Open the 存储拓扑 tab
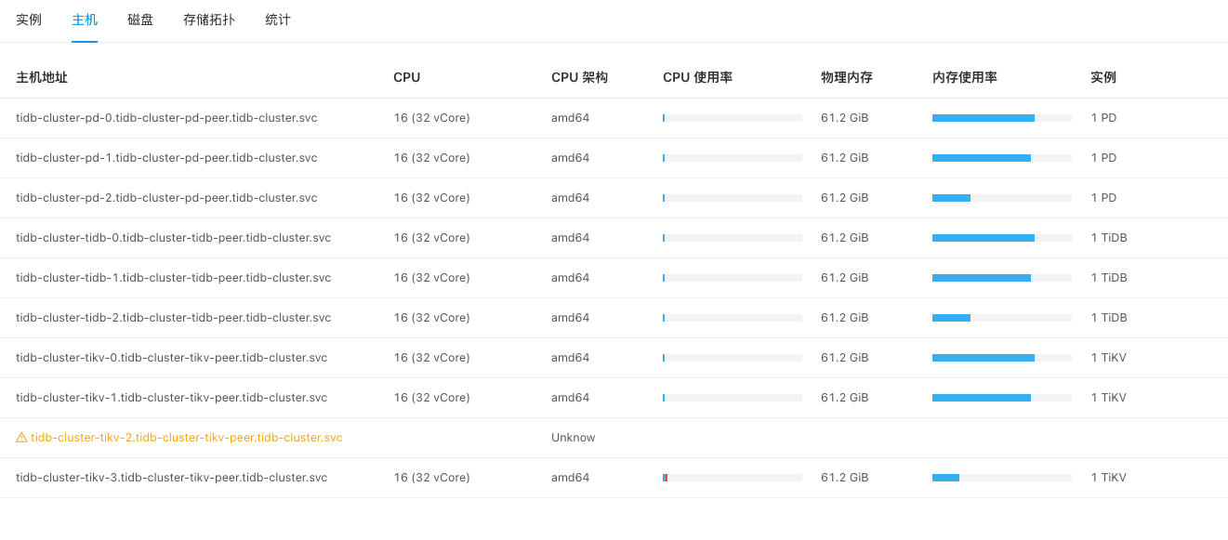 point(209,20)
